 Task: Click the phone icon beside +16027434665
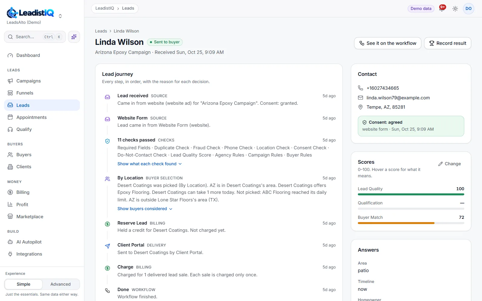click(x=360, y=88)
